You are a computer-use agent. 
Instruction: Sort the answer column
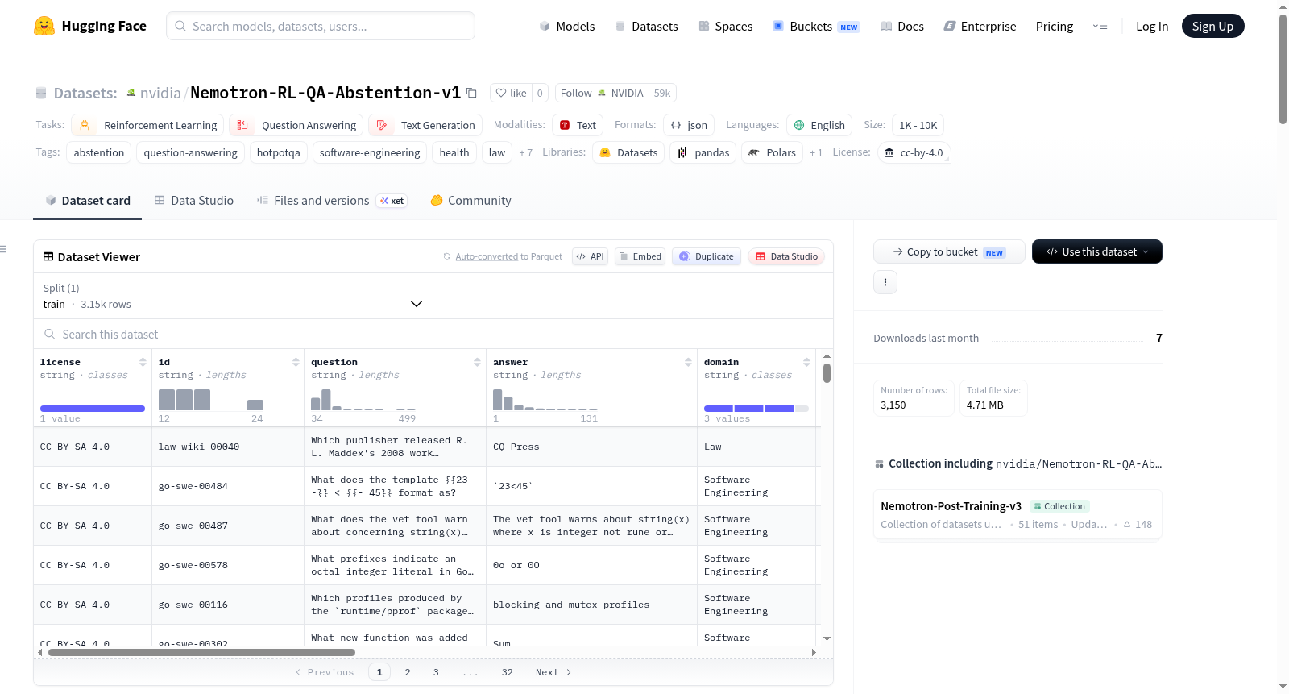click(x=688, y=362)
